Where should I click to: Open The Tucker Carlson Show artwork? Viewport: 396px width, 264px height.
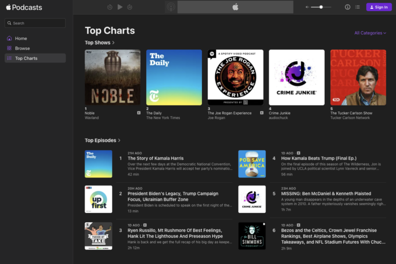click(x=358, y=77)
